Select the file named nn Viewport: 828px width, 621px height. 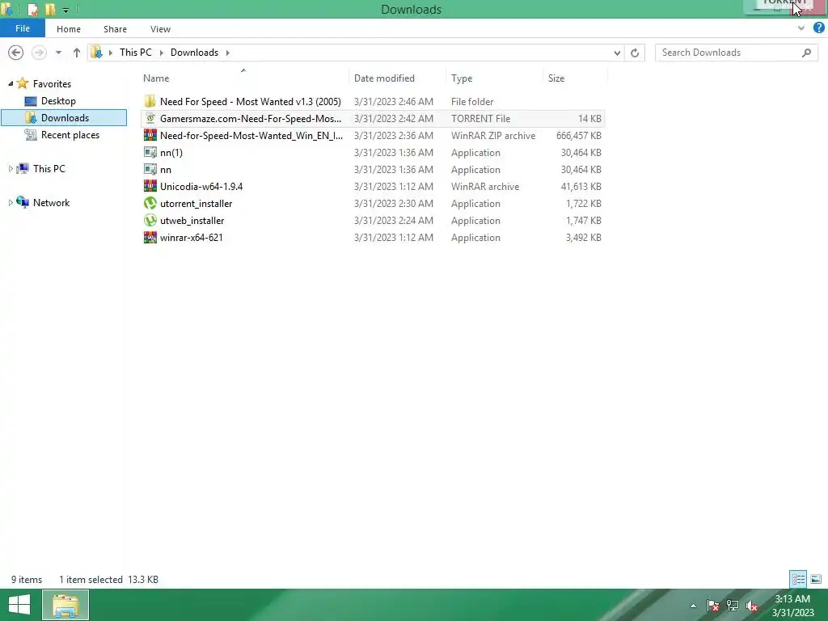[x=166, y=170]
